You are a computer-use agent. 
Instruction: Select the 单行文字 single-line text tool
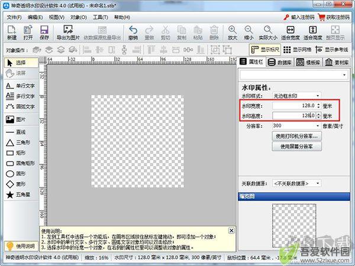coord(21,86)
